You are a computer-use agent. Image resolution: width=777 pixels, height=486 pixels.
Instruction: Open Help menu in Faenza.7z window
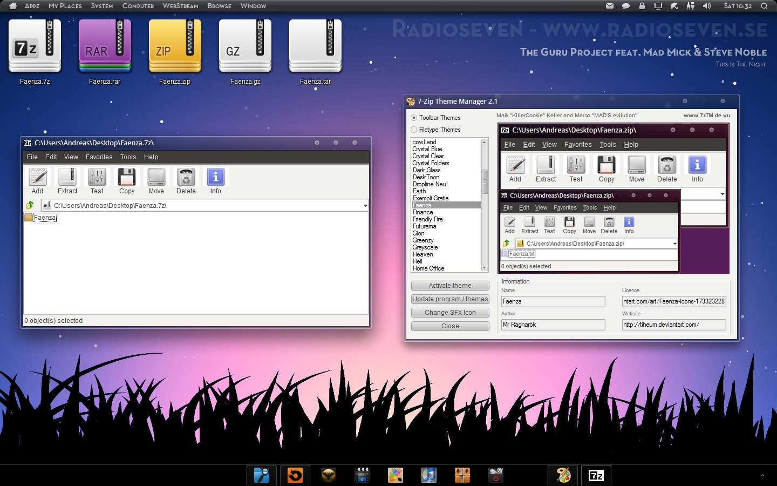tap(151, 157)
